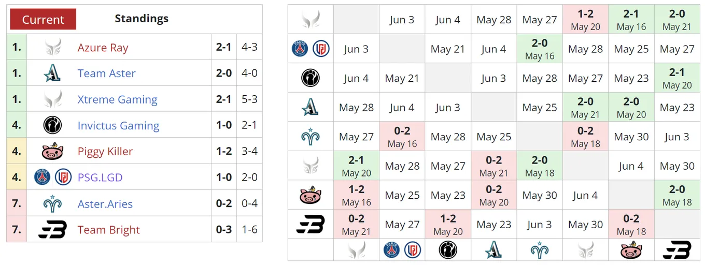705x266 pixels.
Task: Click Piggy Killer logo in grid bottom row
Action: pyautogui.click(x=631, y=250)
